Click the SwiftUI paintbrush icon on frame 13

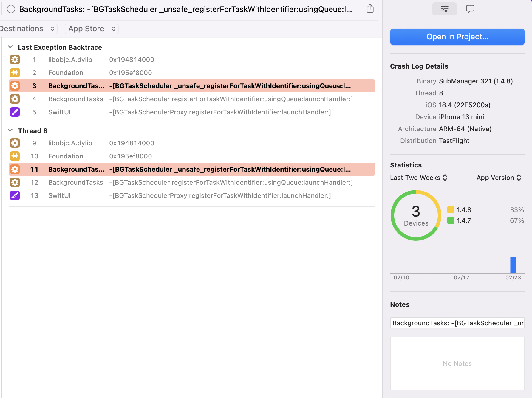tap(15, 195)
